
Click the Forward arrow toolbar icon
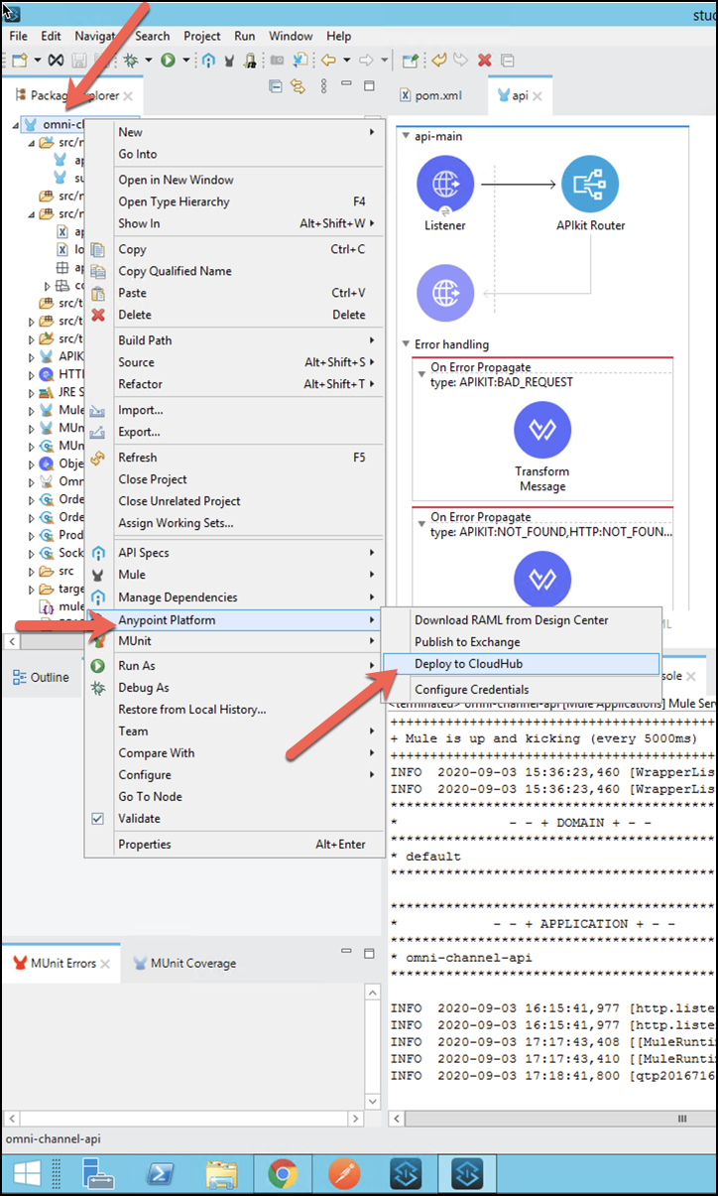coord(366,60)
